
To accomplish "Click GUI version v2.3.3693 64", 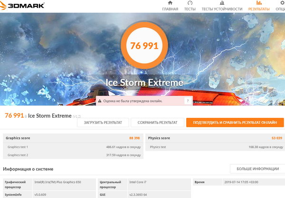I will point(138,195).
